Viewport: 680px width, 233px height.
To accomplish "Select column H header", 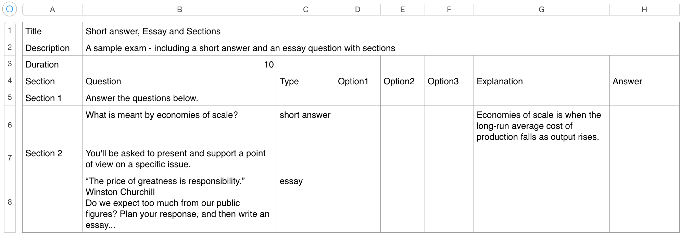I will 644,10.
